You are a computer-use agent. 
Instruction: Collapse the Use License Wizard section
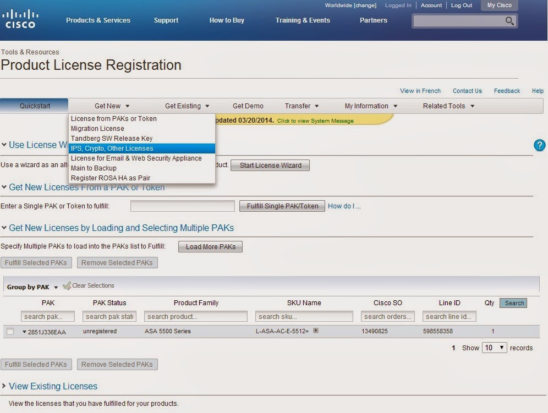[4, 145]
